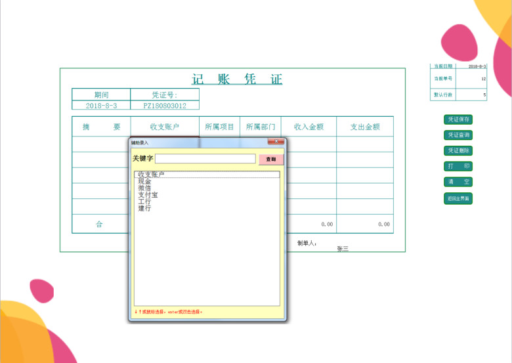512x363 pixels.
Task: Click the 凭证号 label cell
Action: pyautogui.click(x=165, y=95)
